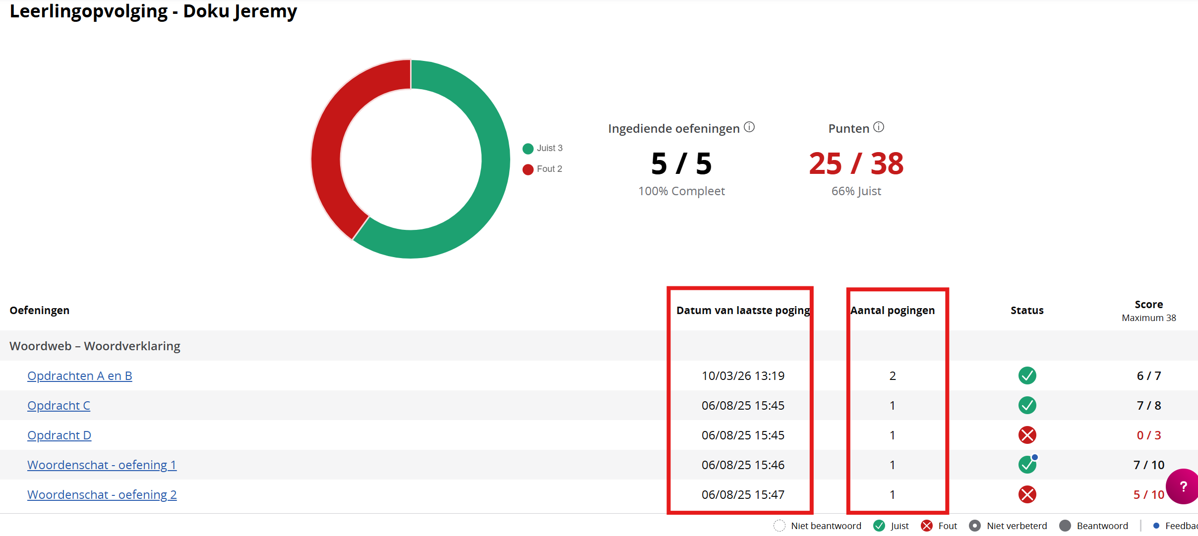Click green check status for Opdrachten A en B
This screenshot has width=1198, height=536.
[1027, 375]
